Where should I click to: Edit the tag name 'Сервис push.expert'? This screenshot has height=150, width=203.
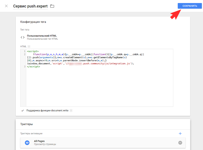pos(30,6)
